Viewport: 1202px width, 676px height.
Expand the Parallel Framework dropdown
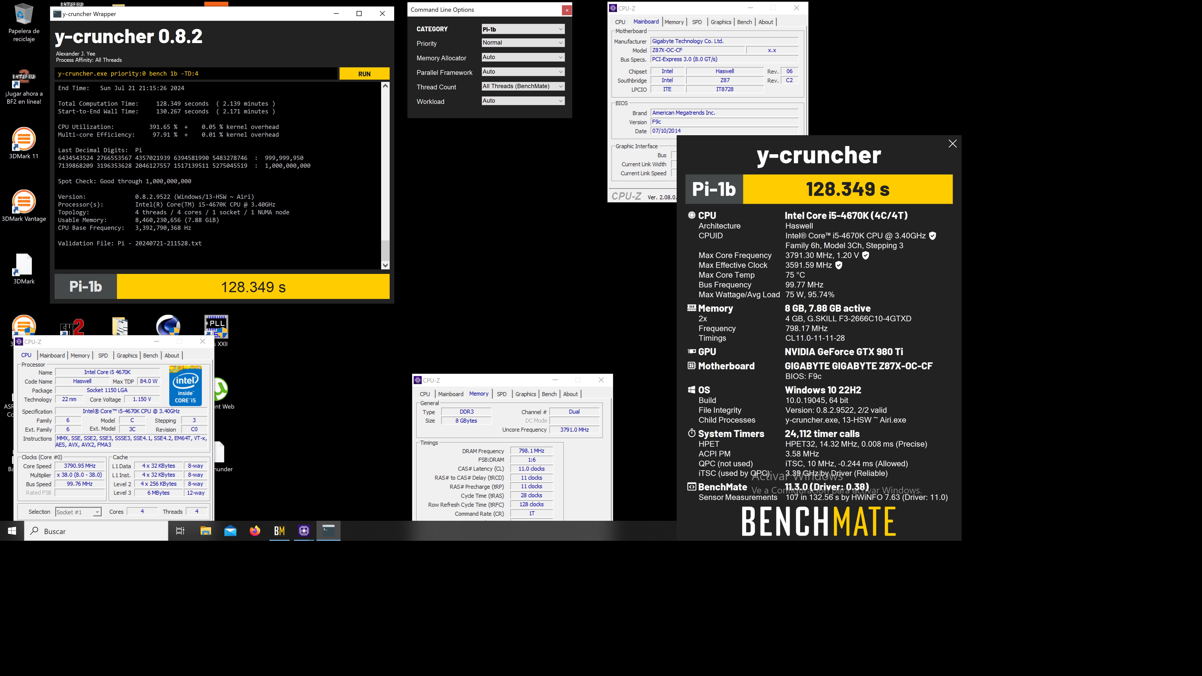(x=523, y=71)
